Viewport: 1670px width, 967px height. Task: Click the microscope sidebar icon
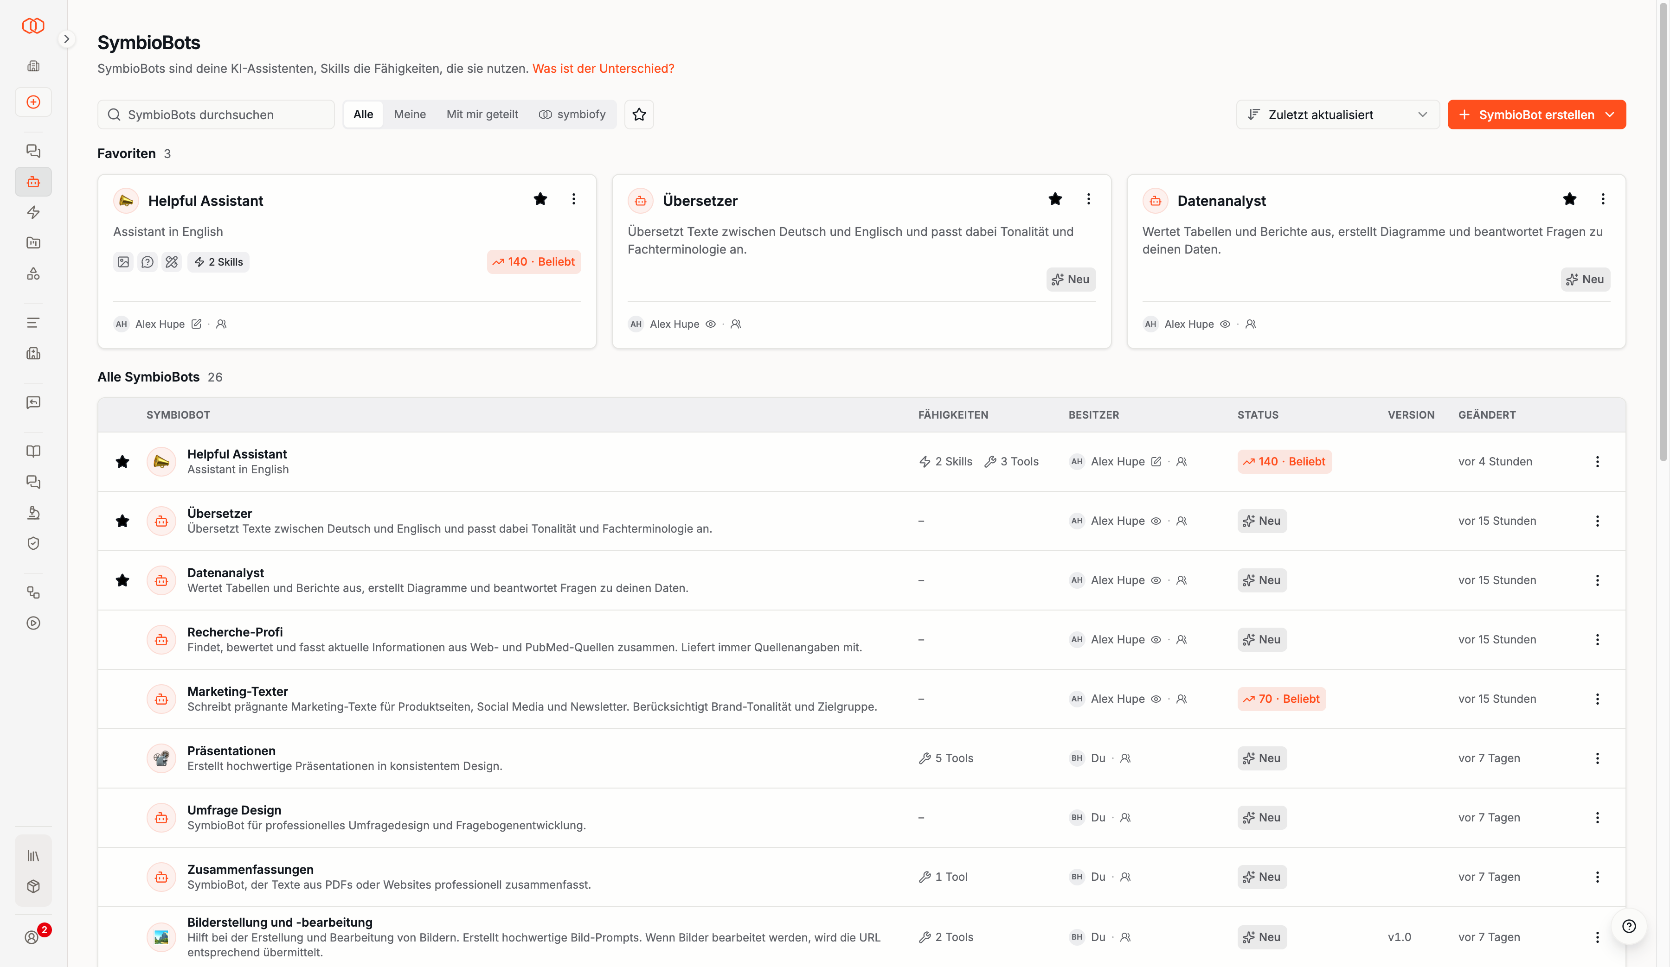click(x=33, y=513)
